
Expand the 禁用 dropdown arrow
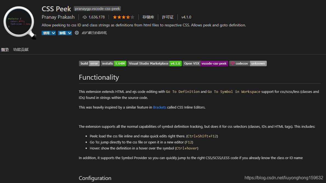point(53,33)
